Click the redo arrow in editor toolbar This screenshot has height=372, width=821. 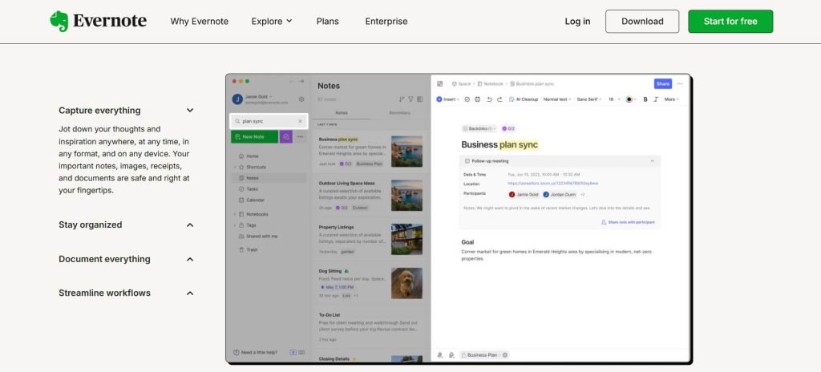499,99
